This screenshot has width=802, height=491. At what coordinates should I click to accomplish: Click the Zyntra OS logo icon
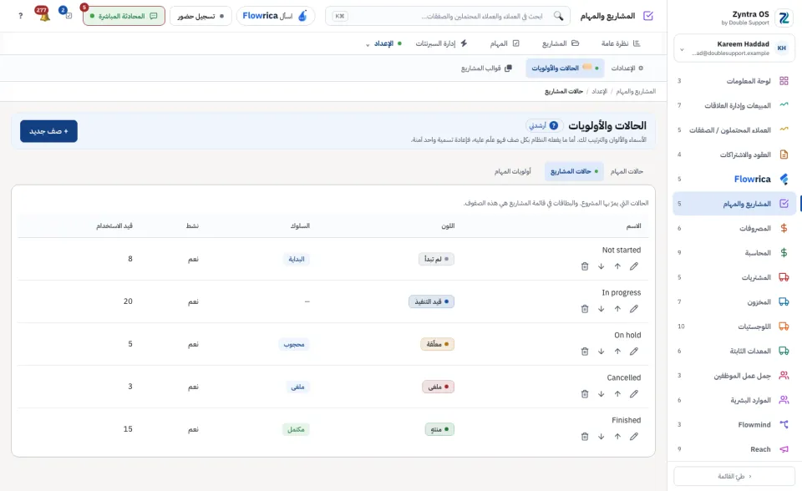[784, 18]
